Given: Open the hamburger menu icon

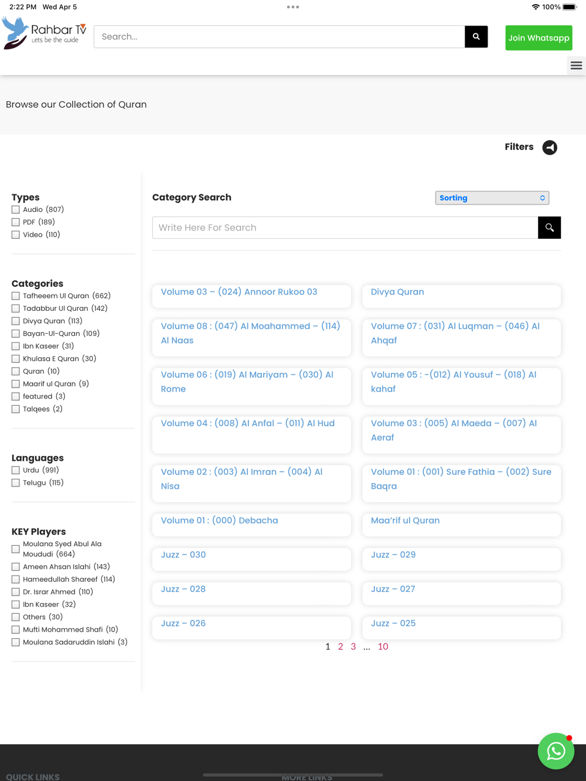Looking at the screenshot, I should coord(576,66).
